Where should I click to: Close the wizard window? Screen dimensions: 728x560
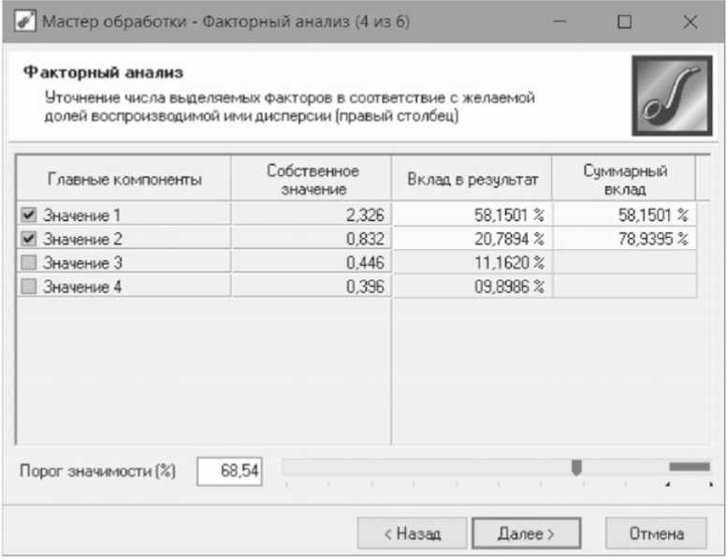coord(690,22)
